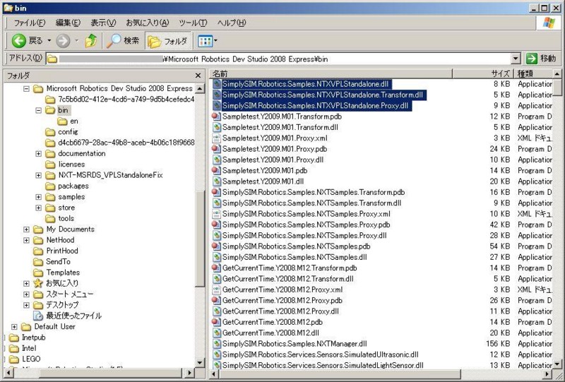Expand the Default User node
This screenshot has height=382, width=565.
[14, 327]
